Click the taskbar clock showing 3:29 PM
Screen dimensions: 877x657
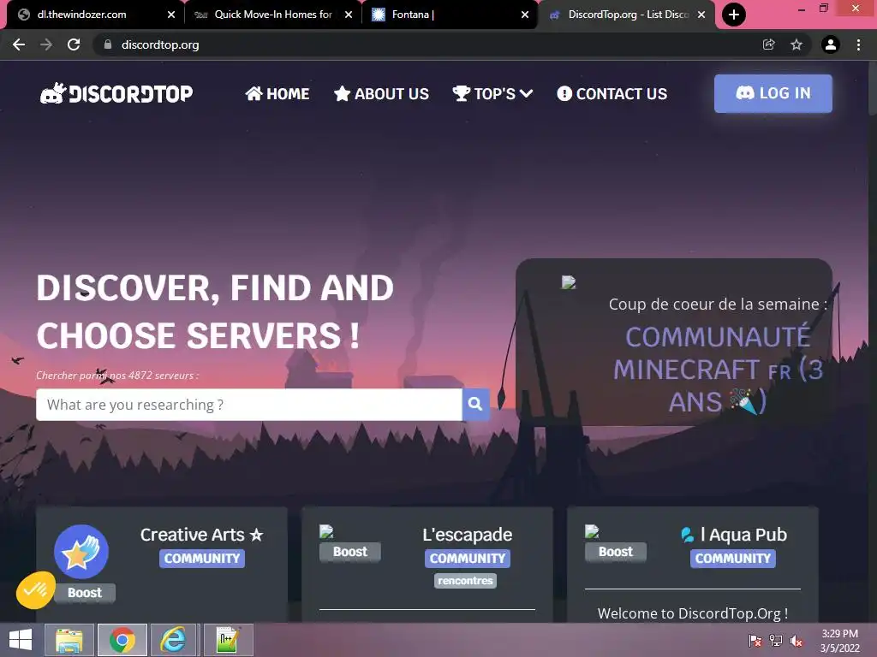pyautogui.click(x=839, y=641)
